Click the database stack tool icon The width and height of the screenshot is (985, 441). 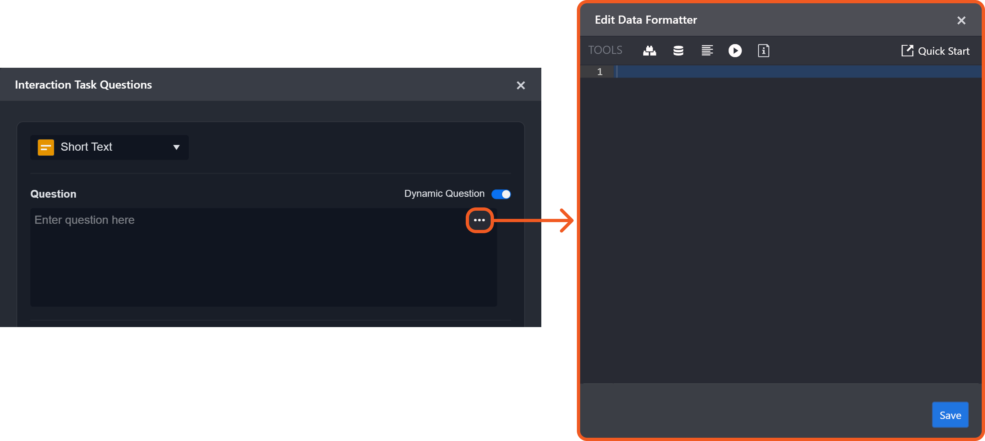click(x=678, y=51)
